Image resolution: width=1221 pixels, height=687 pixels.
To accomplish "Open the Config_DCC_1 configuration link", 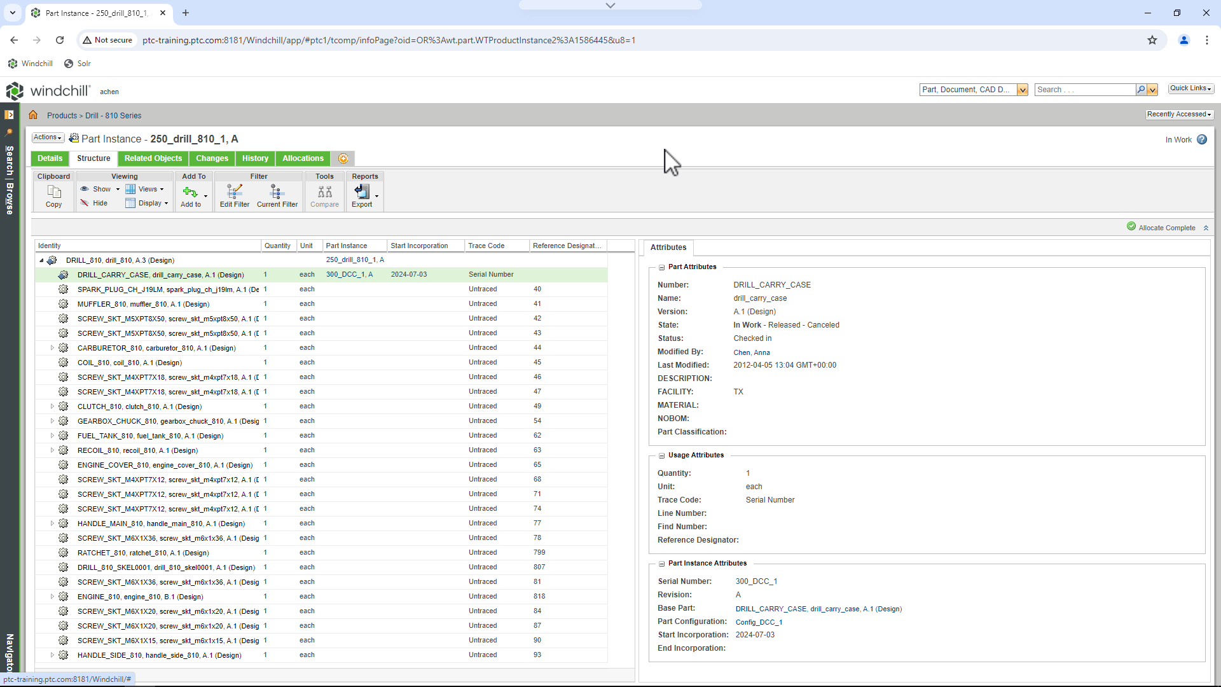I will (759, 622).
